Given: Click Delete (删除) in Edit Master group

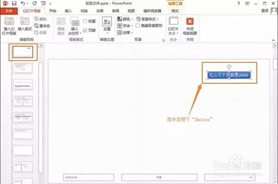Looking at the screenshot, I should point(40,19).
